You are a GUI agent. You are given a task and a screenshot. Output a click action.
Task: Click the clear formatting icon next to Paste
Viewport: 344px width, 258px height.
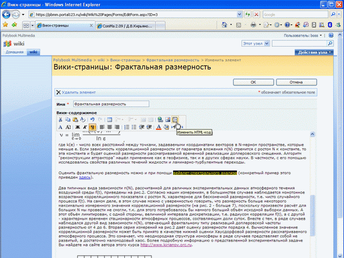tap(83, 119)
